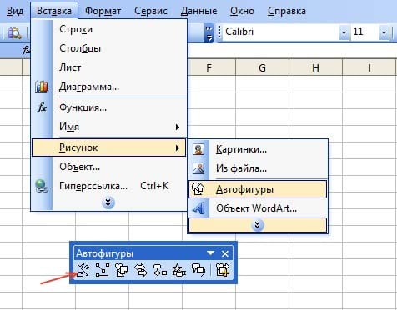Screen dimensions: 397x310
Task: Open the Block Arrows autoshapes icon
Action: click(x=141, y=270)
